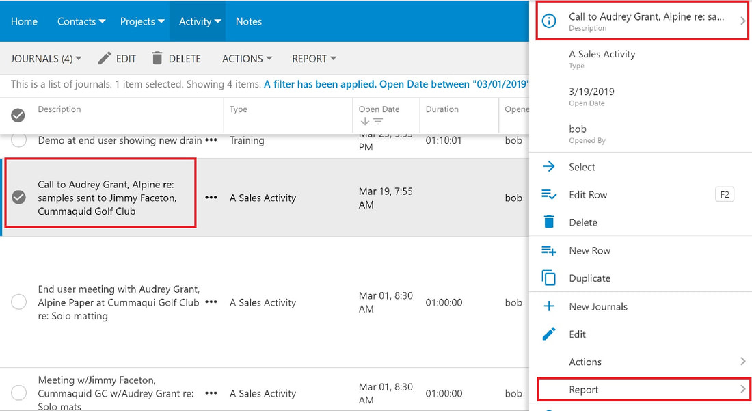The height and width of the screenshot is (411, 752).
Task: Click the plus icon beside New Journals
Action: click(x=549, y=306)
